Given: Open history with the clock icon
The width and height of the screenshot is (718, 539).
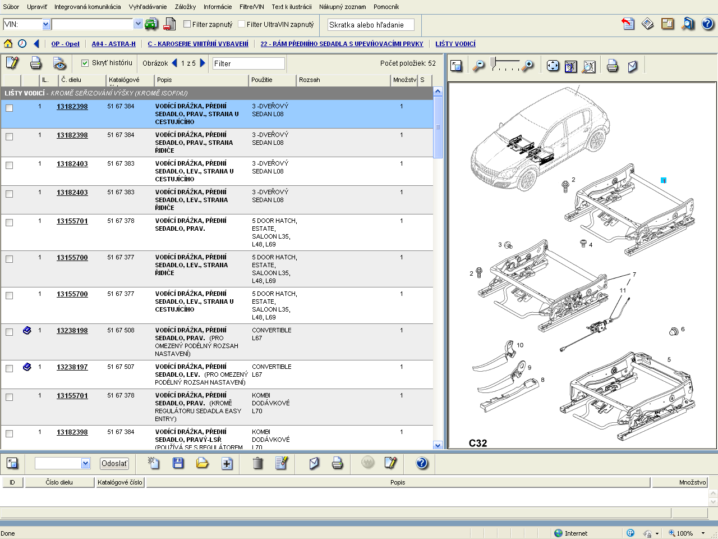Looking at the screenshot, I should pos(22,44).
